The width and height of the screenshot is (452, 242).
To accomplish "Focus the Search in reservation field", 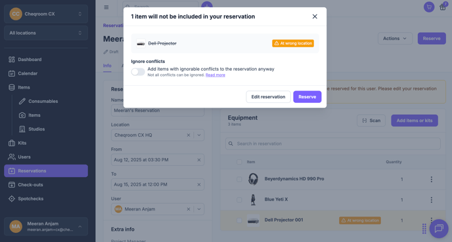I will pos(333,144).
